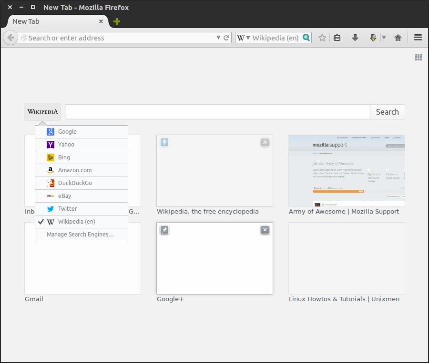Choose Bing as the search engine
429x363 pixels.
click(x=82, y=157)
